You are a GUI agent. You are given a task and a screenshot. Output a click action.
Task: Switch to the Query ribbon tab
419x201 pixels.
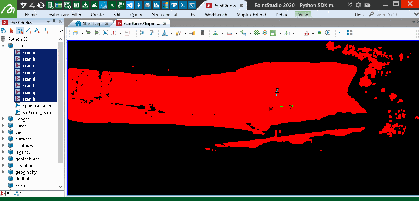click(136, 15)
